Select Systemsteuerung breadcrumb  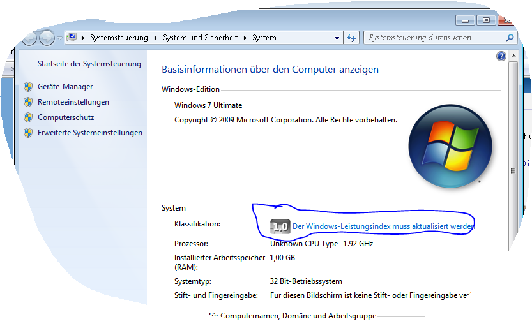click(x=119, y=38)
